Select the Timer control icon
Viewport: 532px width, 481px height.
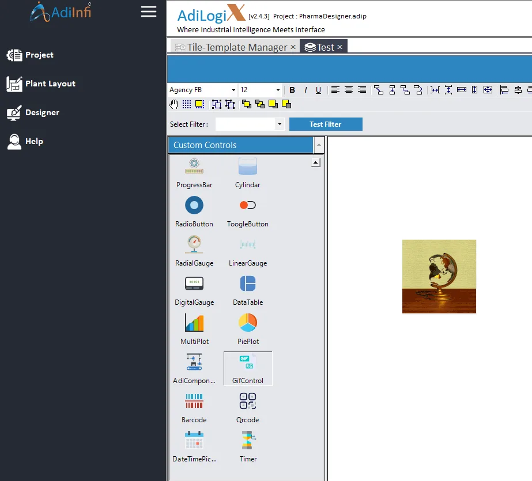(248, 440)
